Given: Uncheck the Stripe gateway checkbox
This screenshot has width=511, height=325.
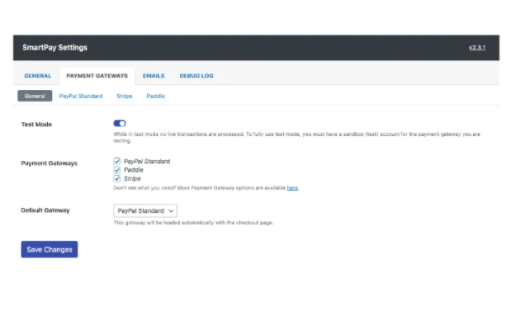Looking at the screenshot, I should coord(116,178).
